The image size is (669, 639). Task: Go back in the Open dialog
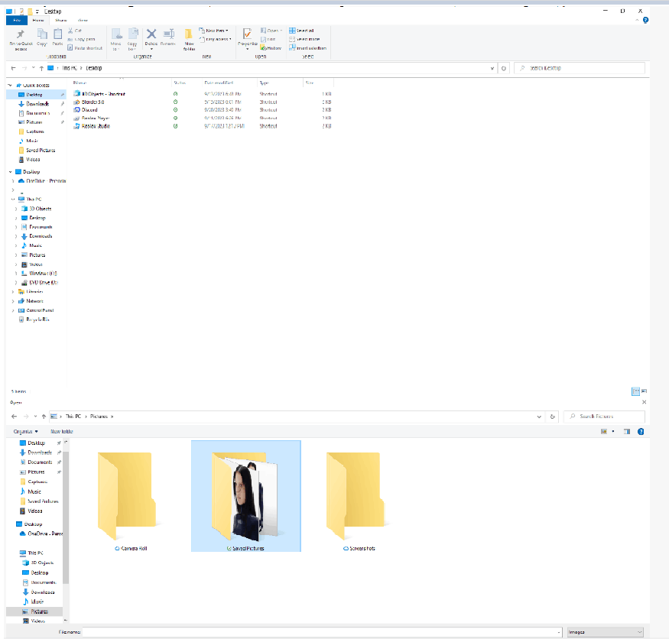(14, 417)
